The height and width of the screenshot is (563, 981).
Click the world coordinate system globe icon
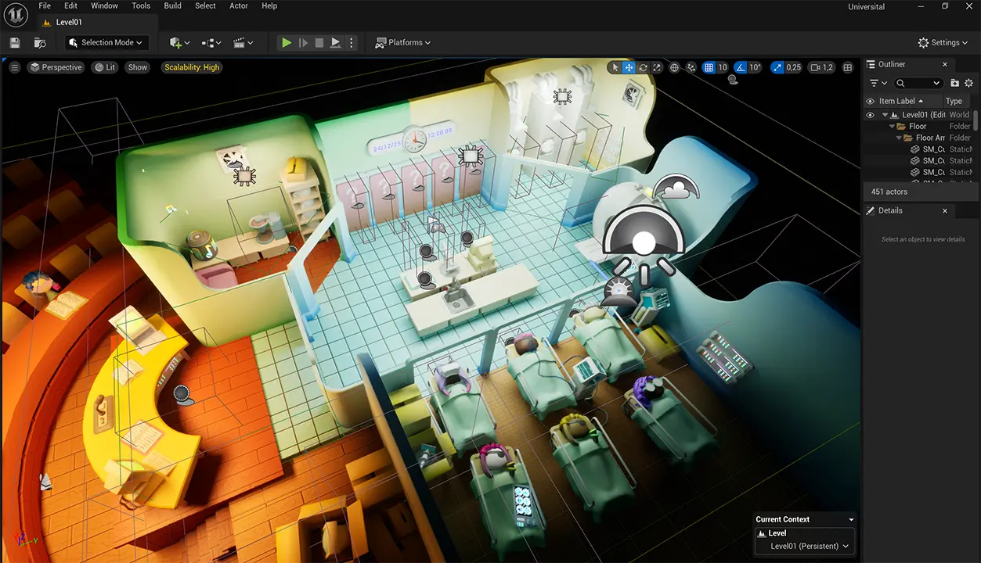pyautogui.click(x=674, y=68)
